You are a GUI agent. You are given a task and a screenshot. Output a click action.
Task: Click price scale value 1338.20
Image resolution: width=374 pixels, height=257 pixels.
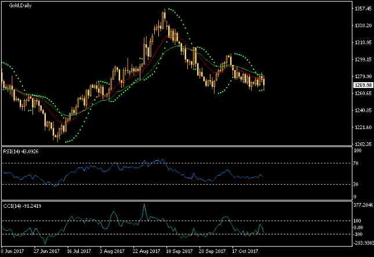pyautogui.click(x=363, y=25)
